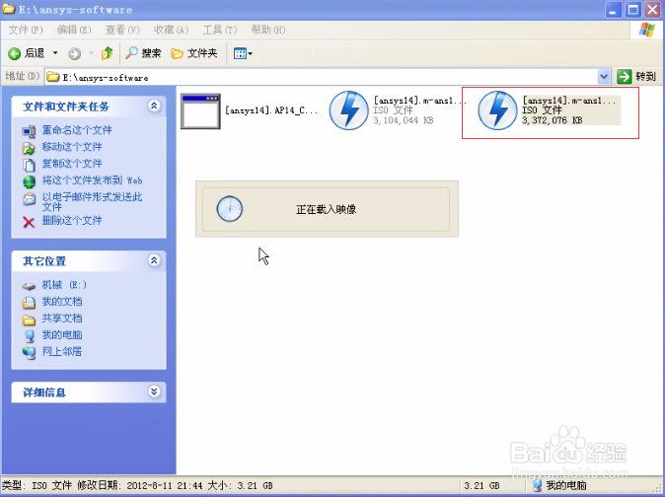Open the File (文件) menu

(x=26, y=30)
